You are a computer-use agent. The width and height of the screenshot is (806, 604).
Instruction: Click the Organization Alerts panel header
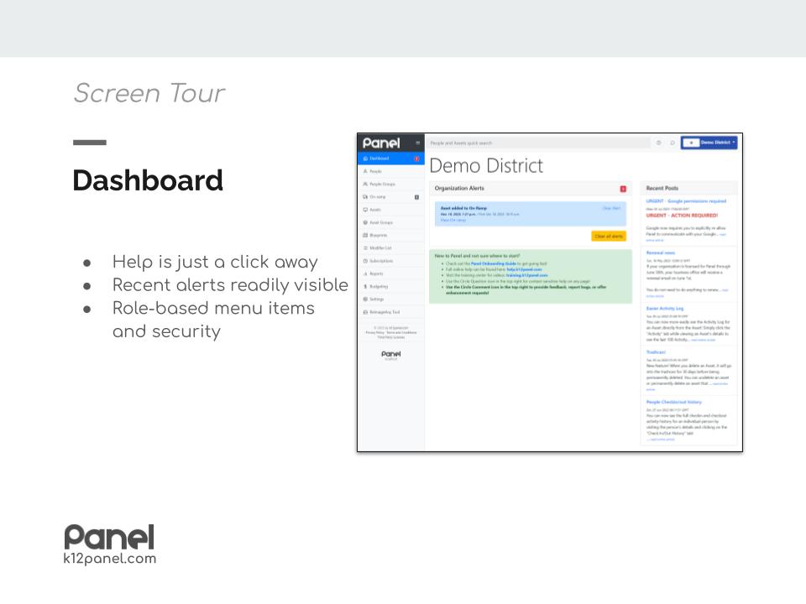(530, 189)
